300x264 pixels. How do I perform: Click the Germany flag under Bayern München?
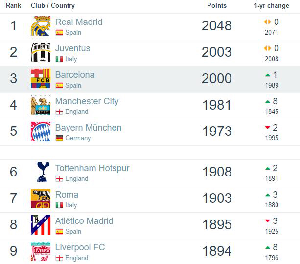(59, 138)
